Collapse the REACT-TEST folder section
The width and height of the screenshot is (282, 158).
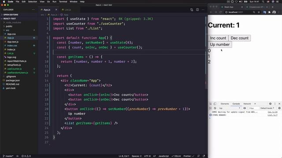tap(10, 18)
